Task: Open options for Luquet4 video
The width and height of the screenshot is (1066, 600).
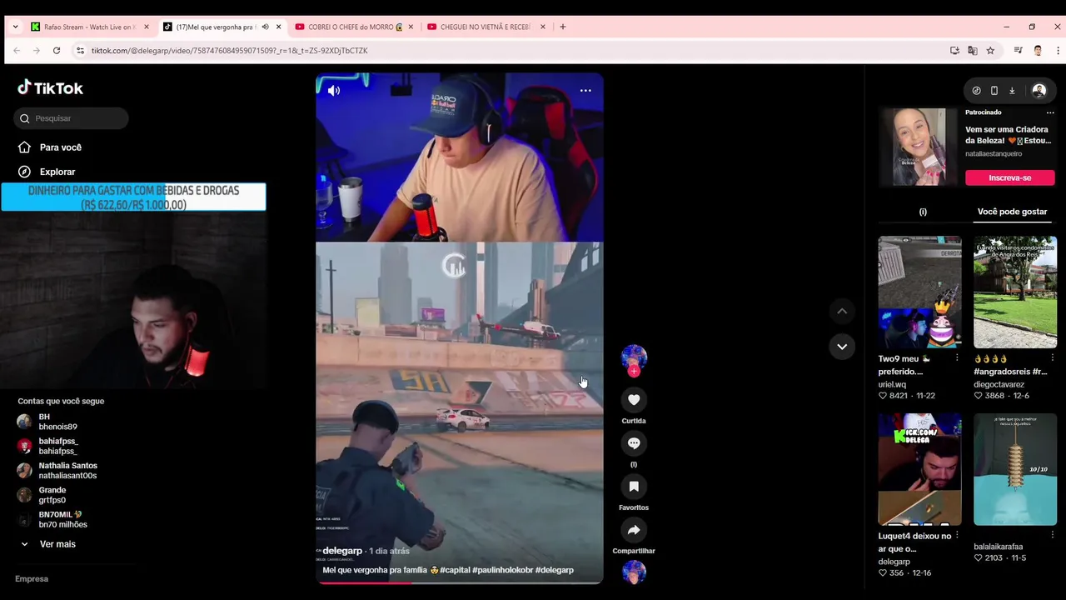Action: pyautogui.click(x=957, y=535)
